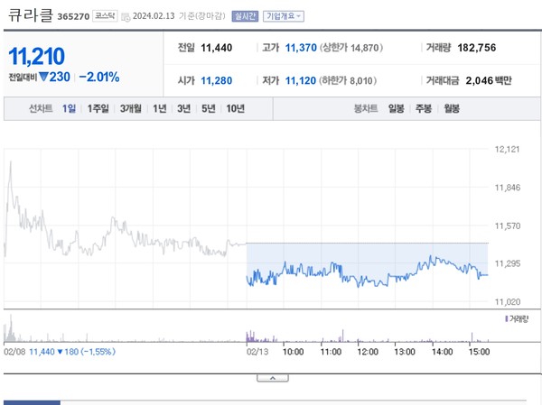Screen dimensions: 542x405
Task: Click the down-triangle change indicator 230
Action: coord(54,77)
